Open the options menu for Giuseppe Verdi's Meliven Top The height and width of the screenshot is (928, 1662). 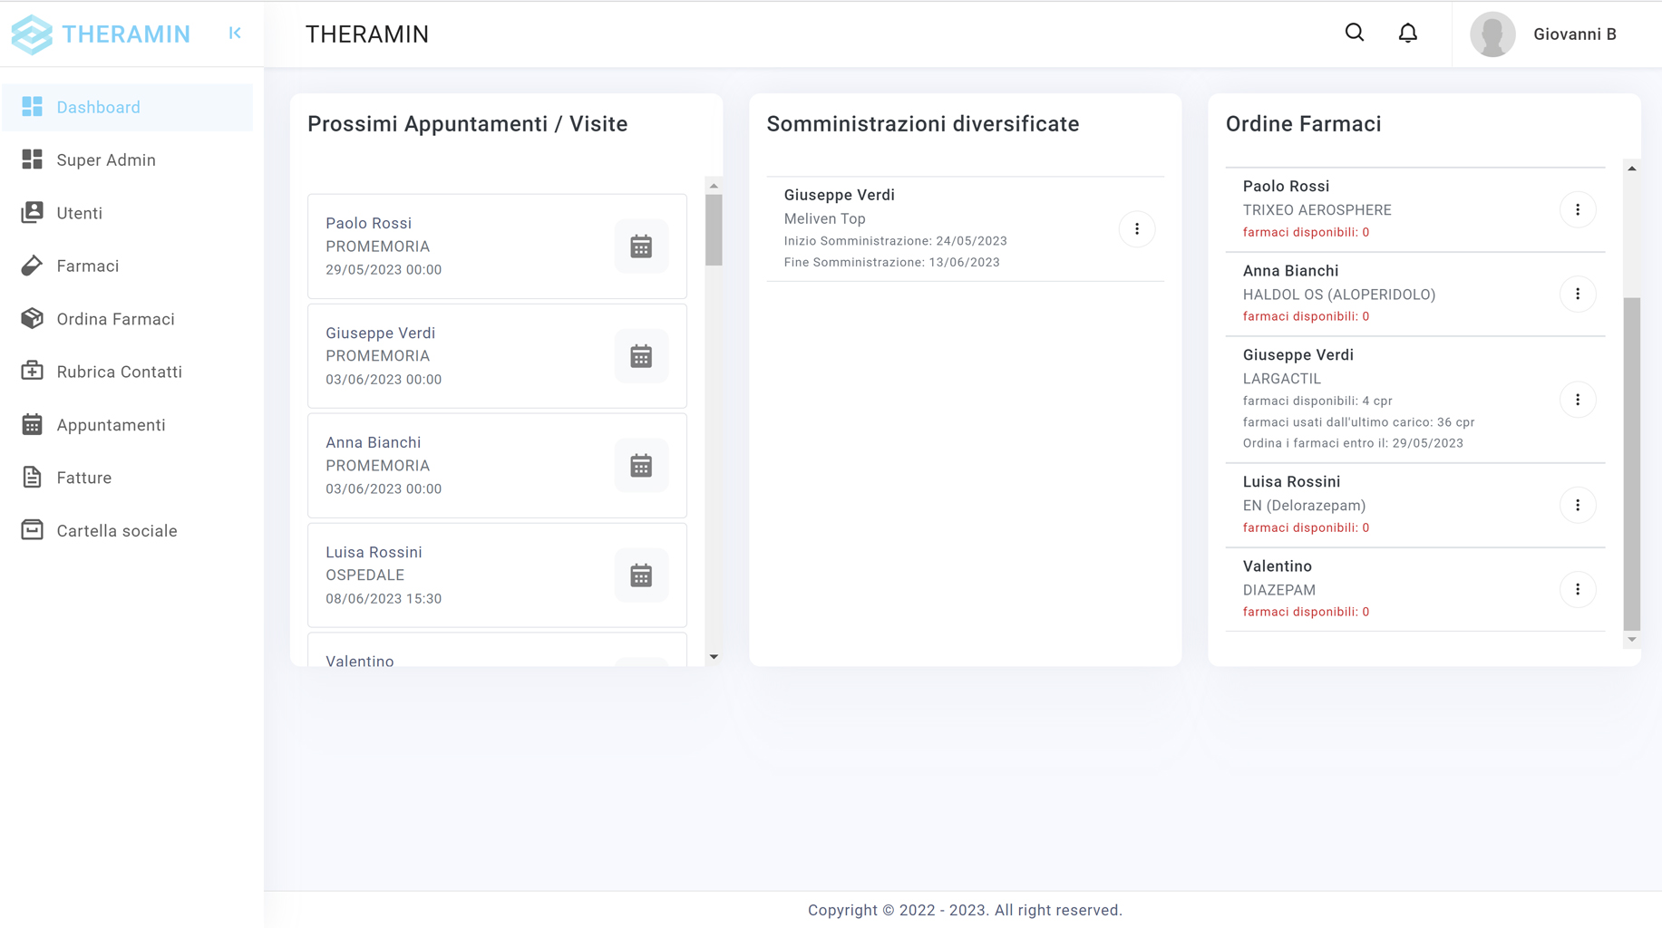pyautogui.click(x=1136, y=228)
